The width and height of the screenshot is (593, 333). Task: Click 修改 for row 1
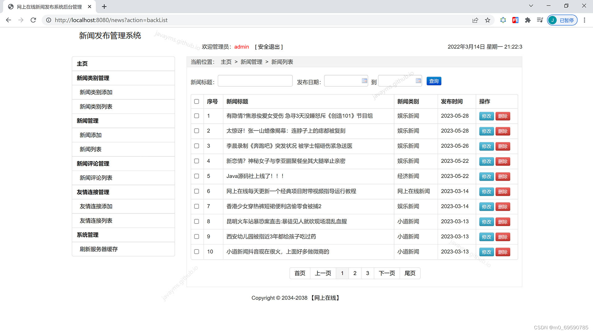[486, 116]
